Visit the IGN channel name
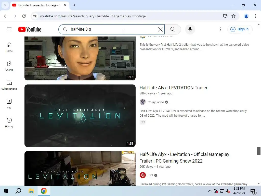Viewport: 261px width, 196px height. coord(150,175)
